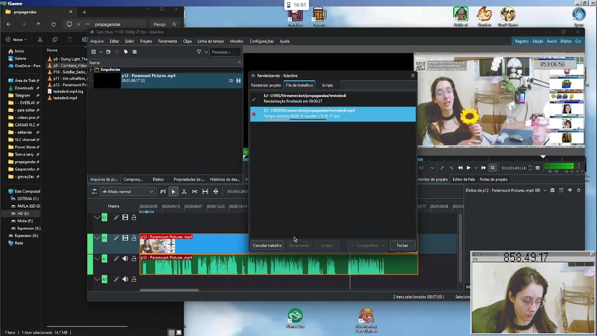The height and width of the screenshot is (336, 597).
Task: Click Explorer cut scissors icon
Action: point(40,40)
